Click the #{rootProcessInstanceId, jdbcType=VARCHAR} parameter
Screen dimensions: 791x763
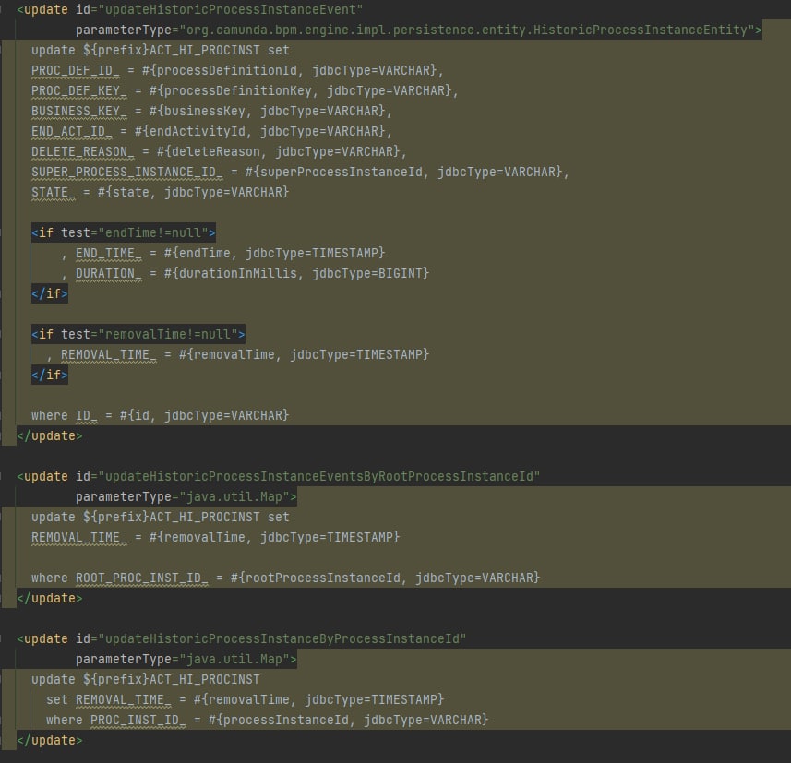pos(385,578)
